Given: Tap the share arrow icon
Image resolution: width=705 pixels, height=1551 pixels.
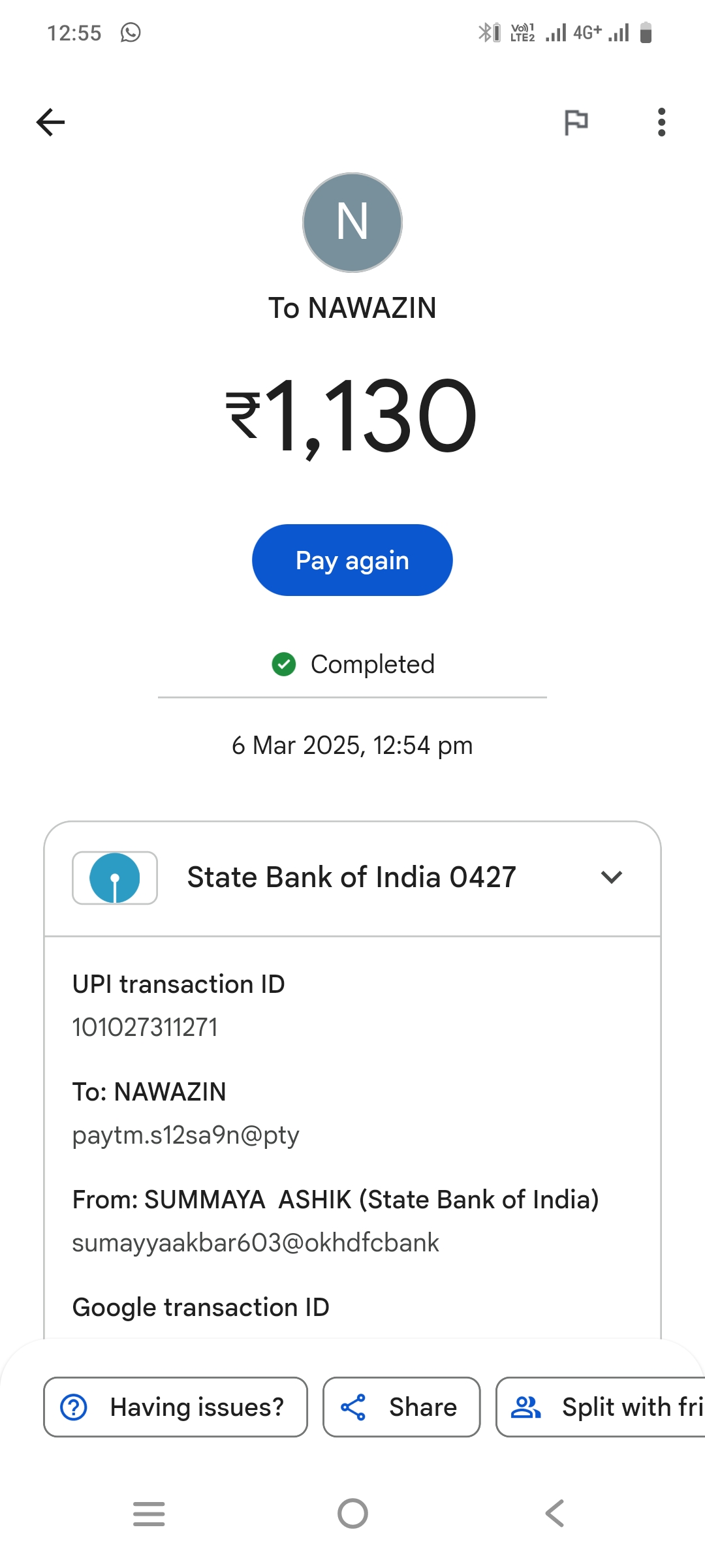Looking at the screenshot, I should (353, 1407).
